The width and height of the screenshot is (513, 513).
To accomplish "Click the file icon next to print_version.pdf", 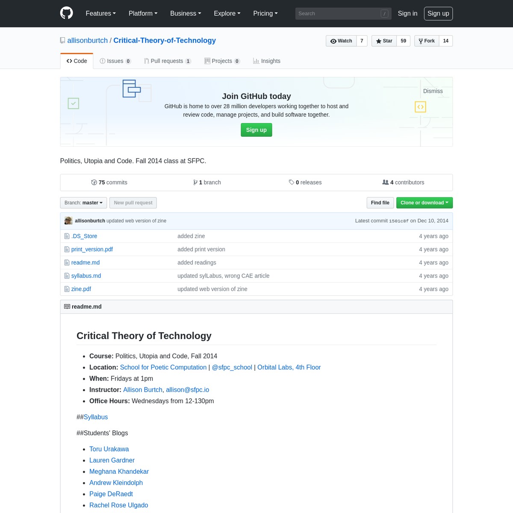I will tap(67, 249).
